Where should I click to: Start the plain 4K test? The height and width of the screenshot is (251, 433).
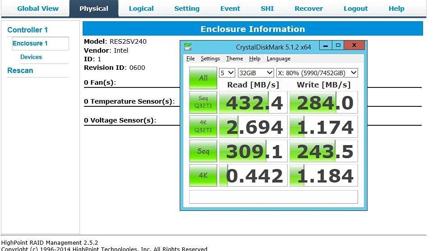tap(203, 175)
